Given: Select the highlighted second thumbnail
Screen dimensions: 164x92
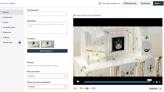Looking at the screenshot, I should (x=48, y=44).
